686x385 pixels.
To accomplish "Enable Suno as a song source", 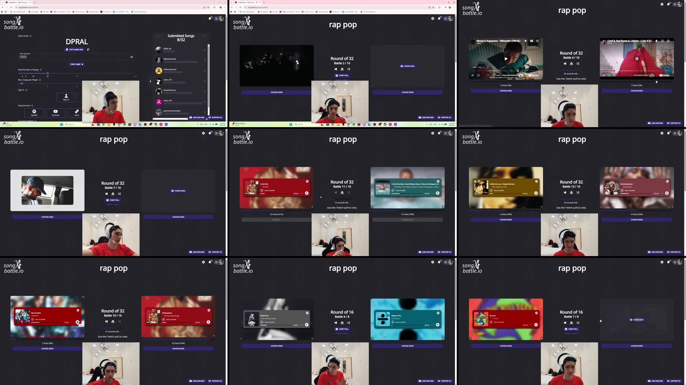I will click(x=76, y=113).
